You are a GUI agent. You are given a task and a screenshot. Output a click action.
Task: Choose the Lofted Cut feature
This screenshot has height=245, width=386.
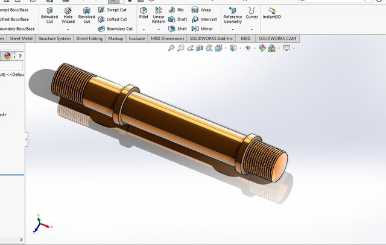click(113, 19)
